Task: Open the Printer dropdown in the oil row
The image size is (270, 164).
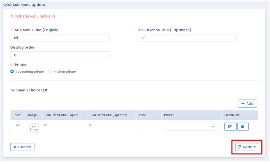Action: click(x=191, y=127)
